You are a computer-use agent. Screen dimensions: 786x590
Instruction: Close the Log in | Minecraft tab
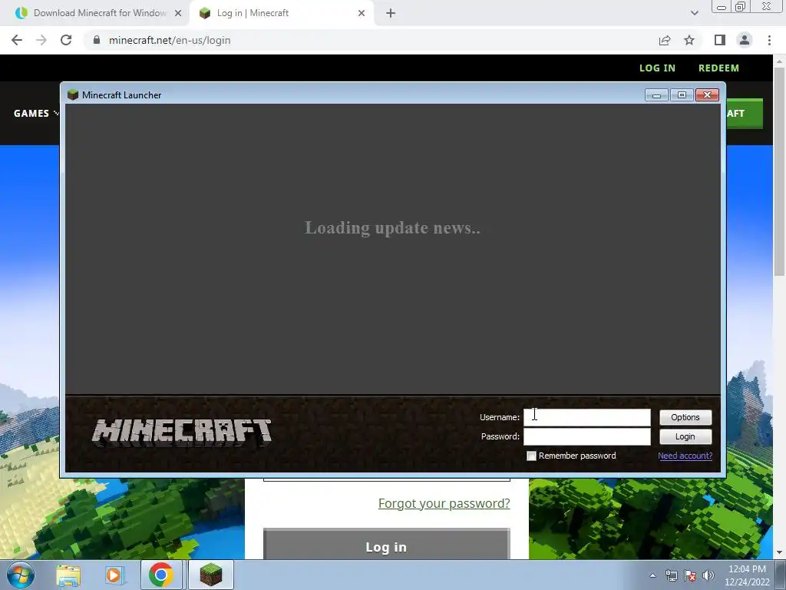coord(362,14)
